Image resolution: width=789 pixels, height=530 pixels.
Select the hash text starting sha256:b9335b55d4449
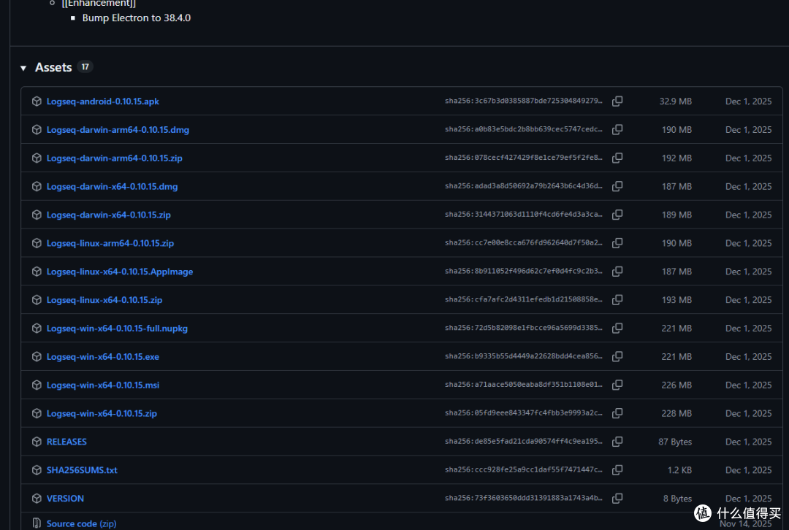point(523,356)
